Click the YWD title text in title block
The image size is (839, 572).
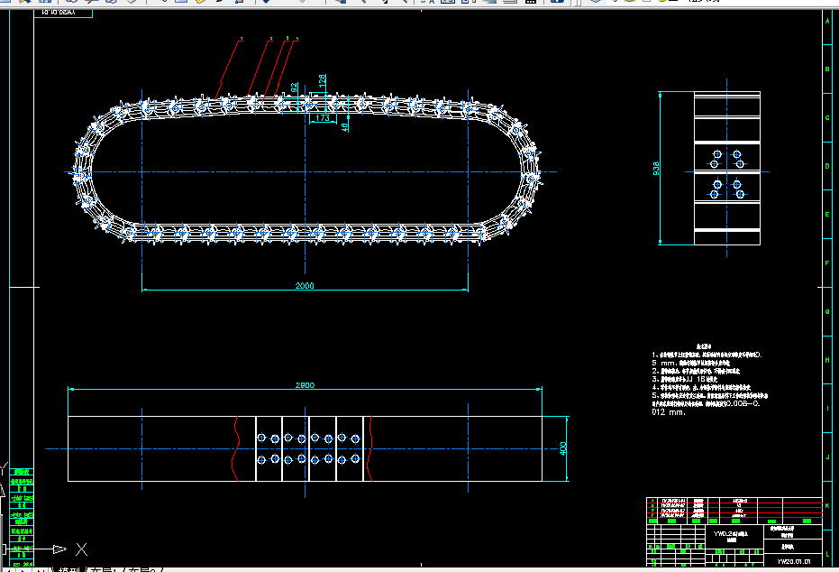coord(731,536)
